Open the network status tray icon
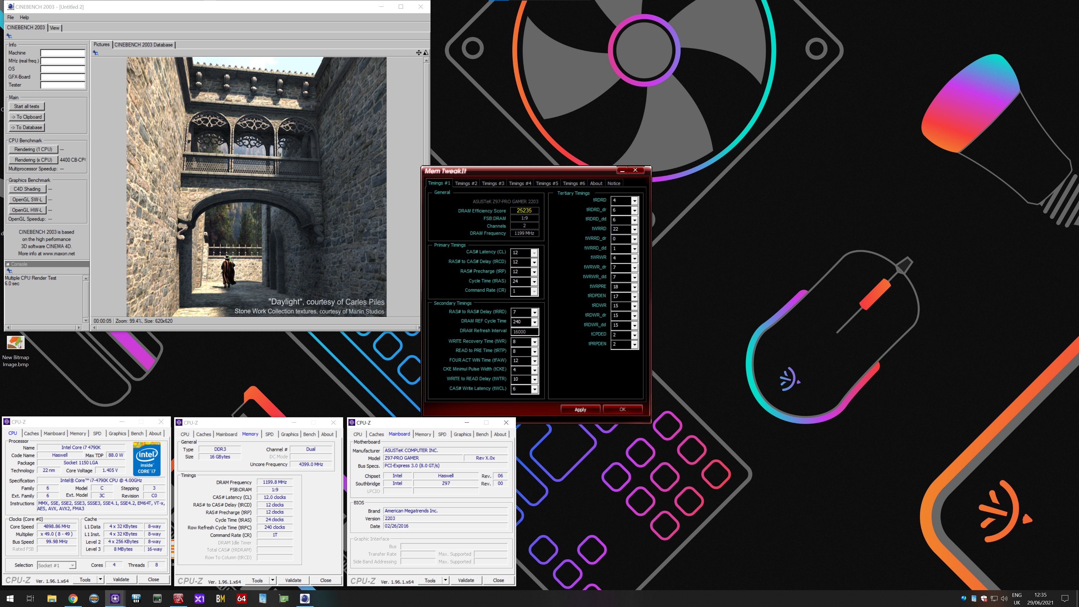 [994, 598]
